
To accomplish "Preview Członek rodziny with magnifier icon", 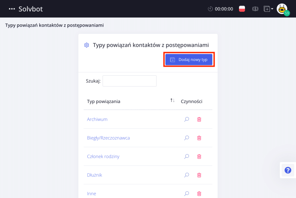I will point(186,156).
